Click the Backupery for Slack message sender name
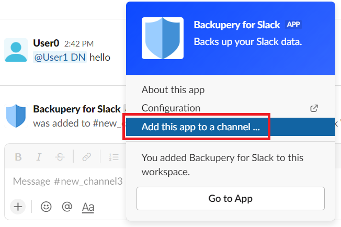 (x=77, y=109)
